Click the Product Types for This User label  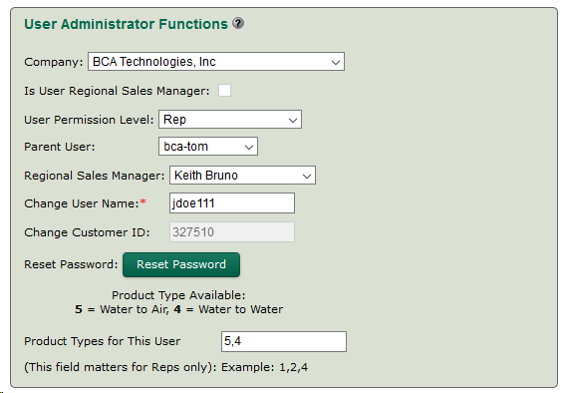click(x=103, y=341)
